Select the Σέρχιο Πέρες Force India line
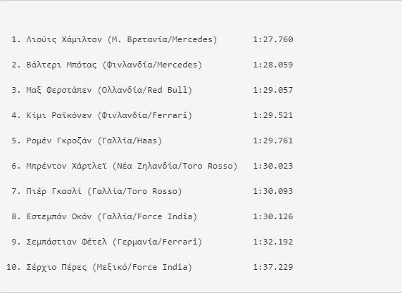This screenshot has width=402, height=293. click(x=109, y=268)
